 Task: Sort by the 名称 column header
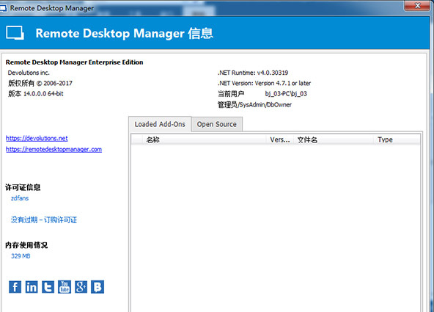point(205,139)
